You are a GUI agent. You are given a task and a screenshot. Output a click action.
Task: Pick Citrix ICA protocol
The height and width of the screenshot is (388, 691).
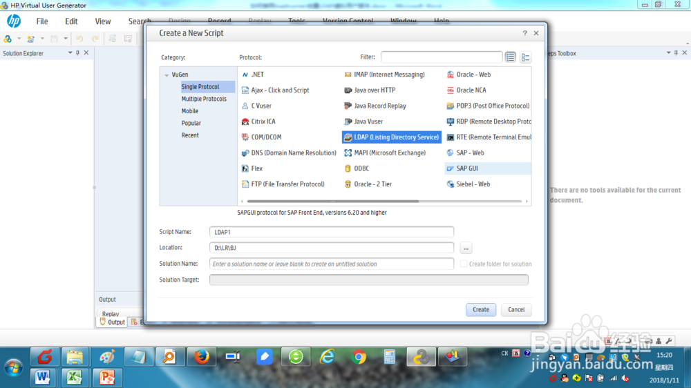(x=258, y=122)
